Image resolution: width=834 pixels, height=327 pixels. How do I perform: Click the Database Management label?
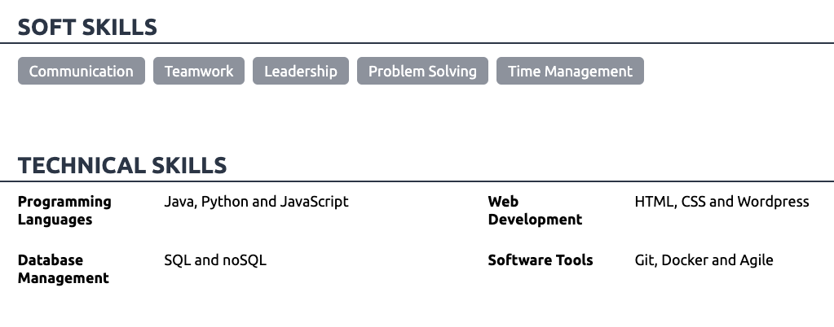63,269
